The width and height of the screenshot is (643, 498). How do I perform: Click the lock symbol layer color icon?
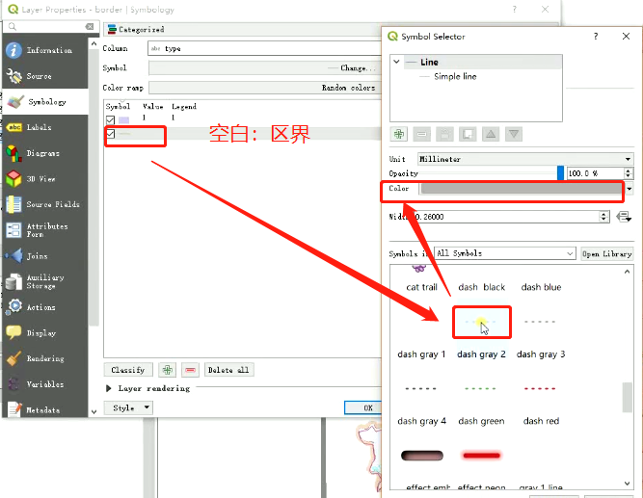tap(445, 134)
